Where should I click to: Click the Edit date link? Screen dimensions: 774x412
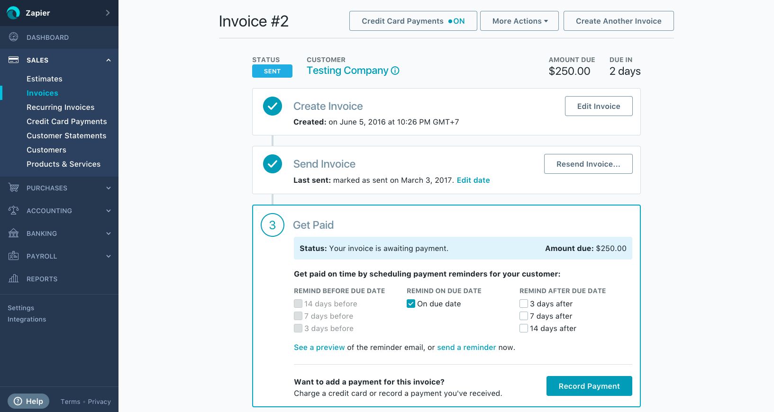[x=473, y=180]
